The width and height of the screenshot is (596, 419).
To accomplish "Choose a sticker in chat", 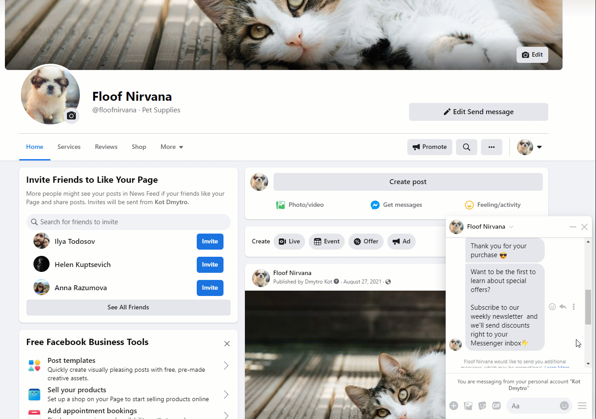I will [482, 406].
